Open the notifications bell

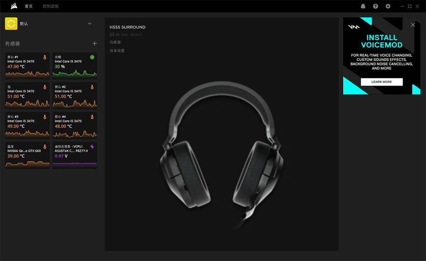point(363,6)
